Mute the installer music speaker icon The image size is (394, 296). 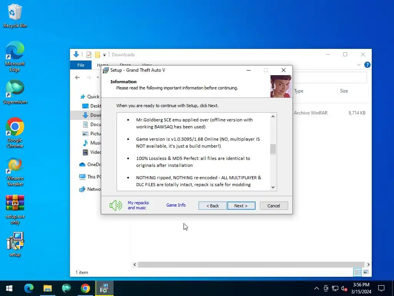pos(115,205)
